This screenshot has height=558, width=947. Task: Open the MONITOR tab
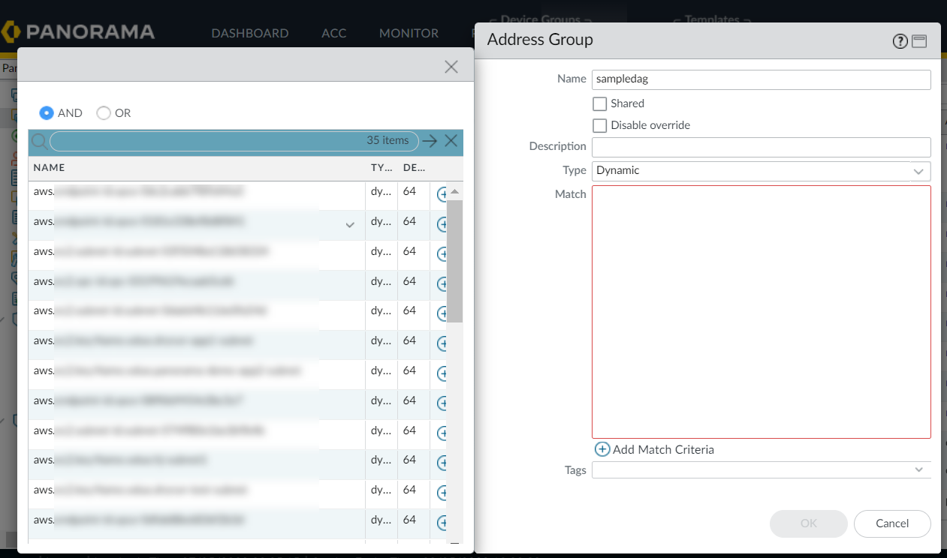(x=409, y=33)
